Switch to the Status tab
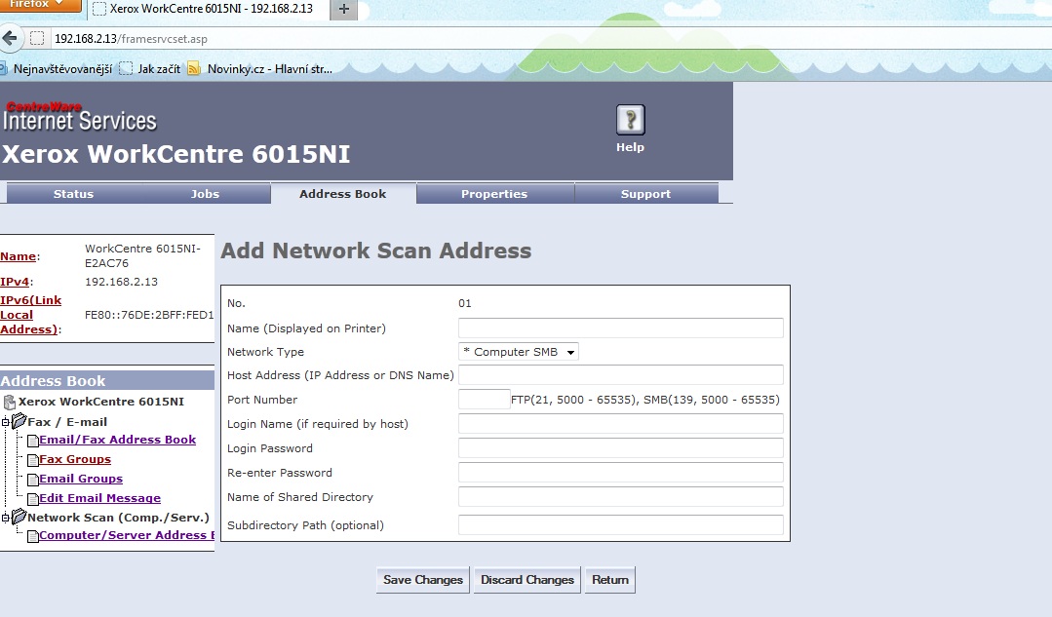 point(73,193)
